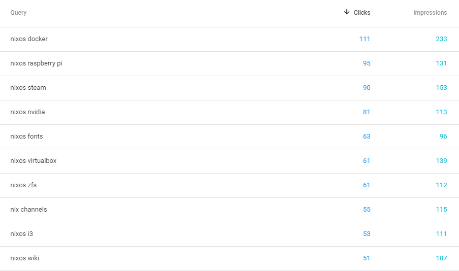The width and height of the screenshot is (459, 271).
Task: Click the 96 impressions value for nixos fonts
Action: pos(443,137)
